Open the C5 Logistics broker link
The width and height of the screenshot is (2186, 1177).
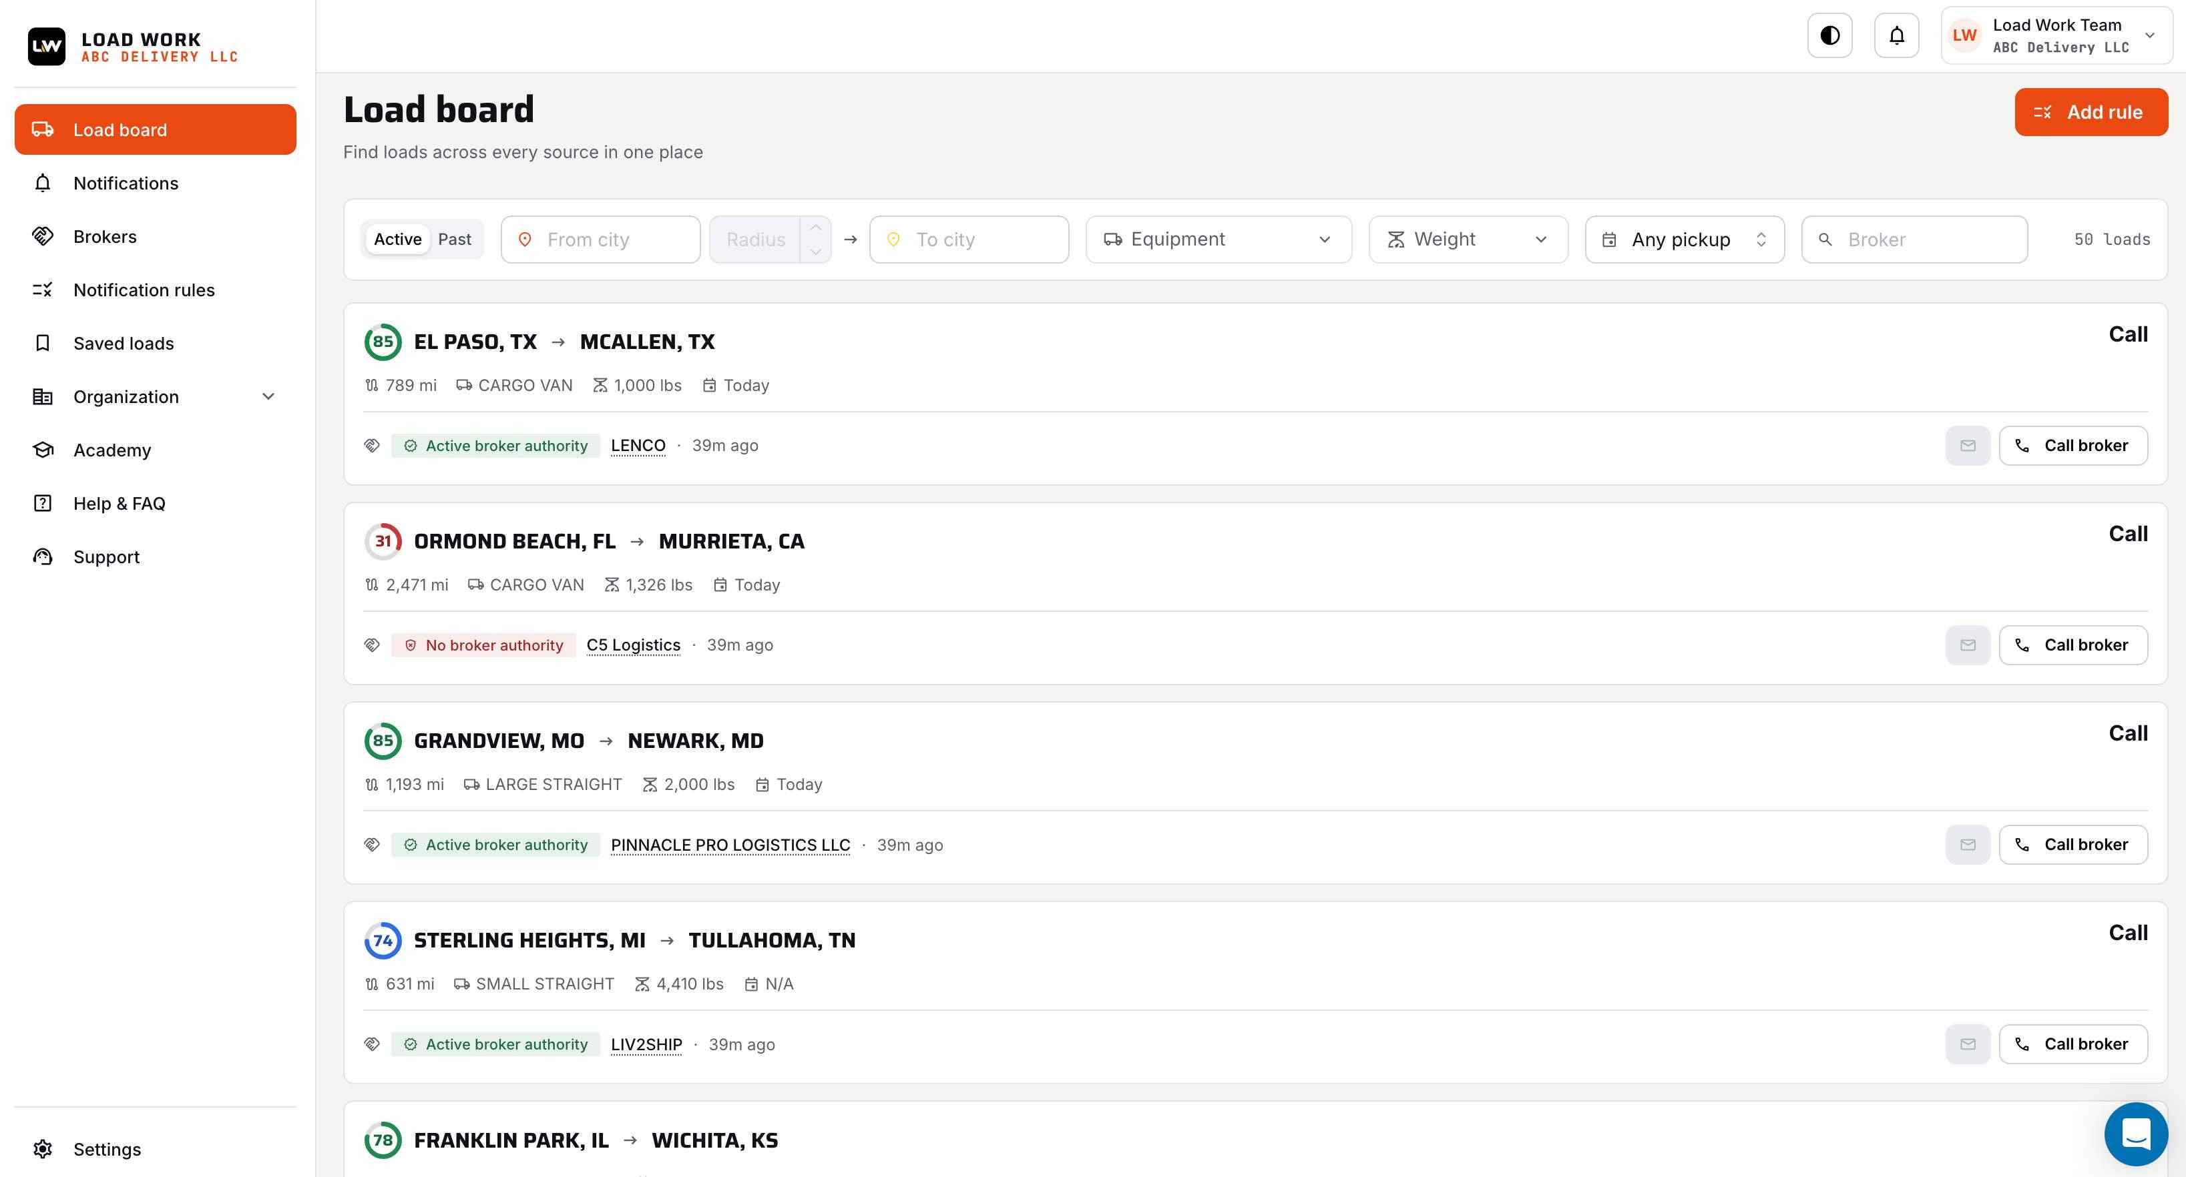633,645
